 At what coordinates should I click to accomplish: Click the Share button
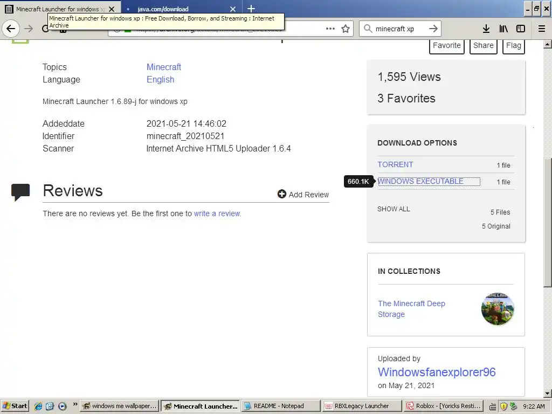(x=484, y=46)
